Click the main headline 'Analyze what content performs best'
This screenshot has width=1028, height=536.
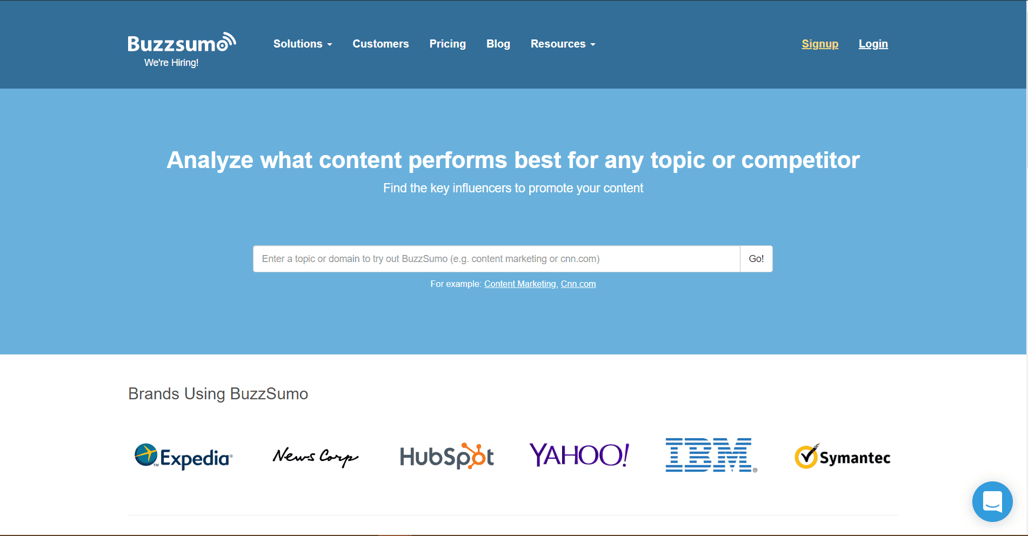[513, 160]
